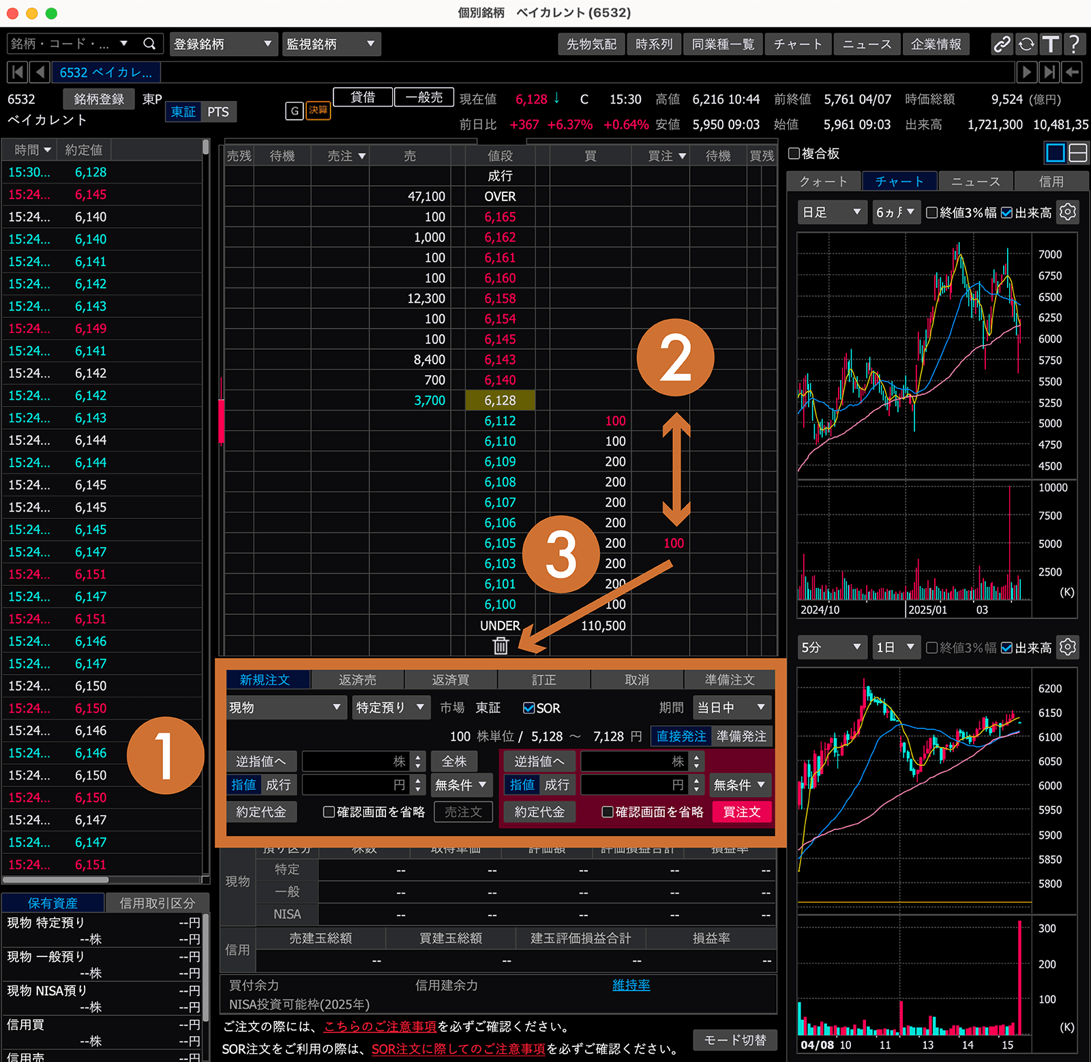This screenshot has width=1091, height=1062.
Task: Click trade history vertical scrollbar
Action: [x=205, y=149]
